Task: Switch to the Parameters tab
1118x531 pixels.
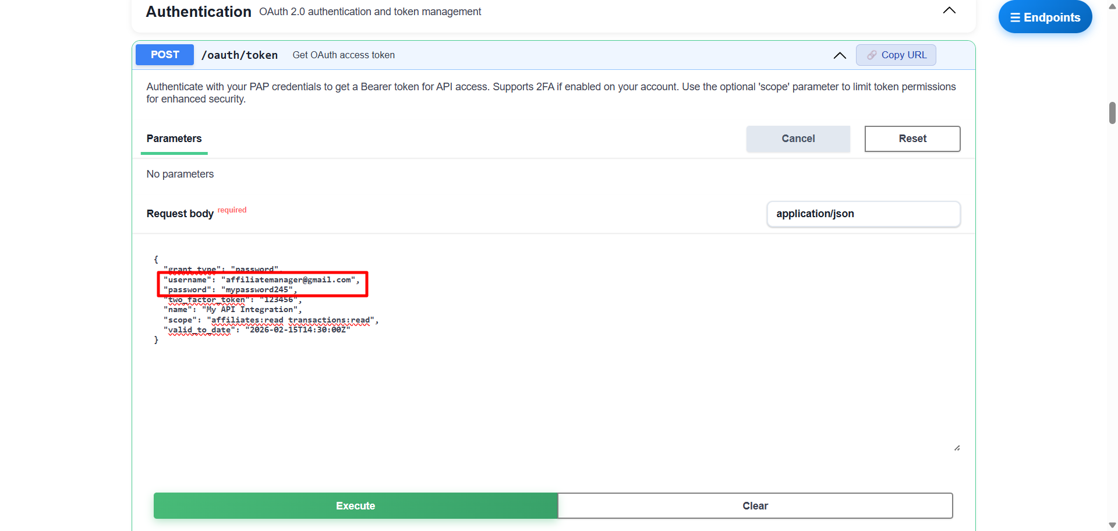Action: coord(174,139)
